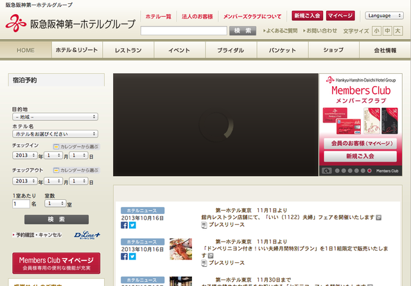Open the 地域 destination dropdown
Screen dimensions: 411x286
coord(55,117)
